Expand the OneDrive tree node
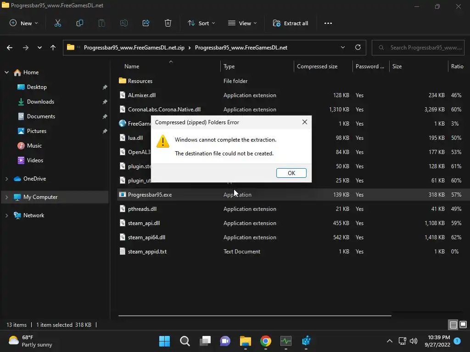Viewport: 470px width, 352px height. click(x=6, y=179)
